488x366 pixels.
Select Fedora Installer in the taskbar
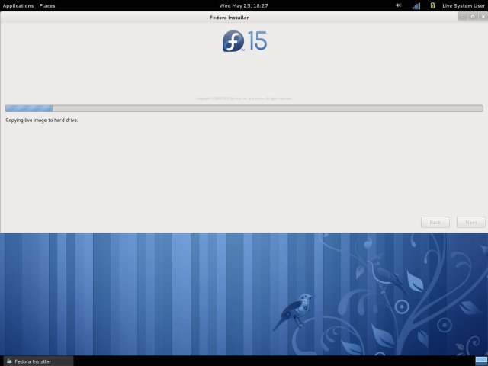[37, 361]
